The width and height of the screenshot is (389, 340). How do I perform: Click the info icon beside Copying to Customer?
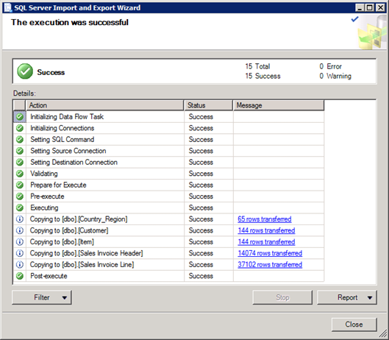20,230
